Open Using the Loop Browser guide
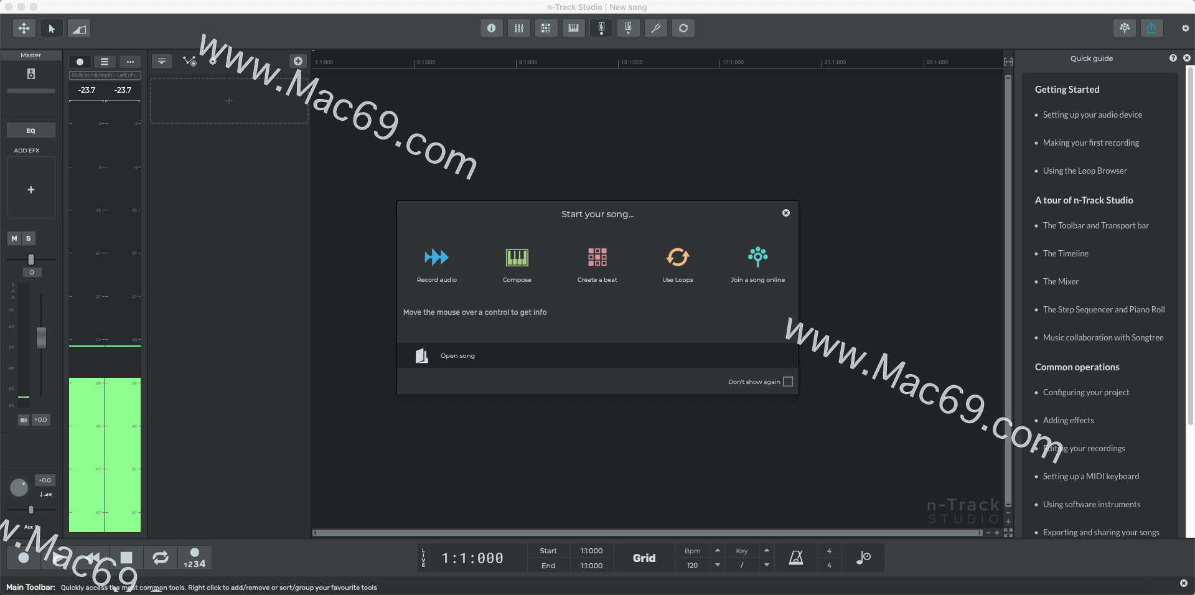The image size is (1195, 595). click(x=1085, y=171)
